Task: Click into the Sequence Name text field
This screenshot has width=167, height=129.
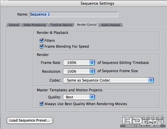Action: (74, 14)
